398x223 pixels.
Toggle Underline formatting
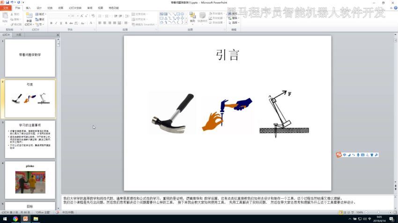click(61, 23)
